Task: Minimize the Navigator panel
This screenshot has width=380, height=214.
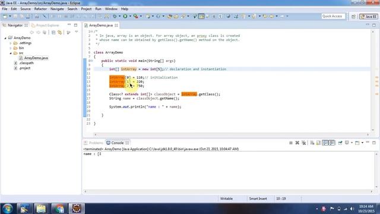Action: [69, 25]
